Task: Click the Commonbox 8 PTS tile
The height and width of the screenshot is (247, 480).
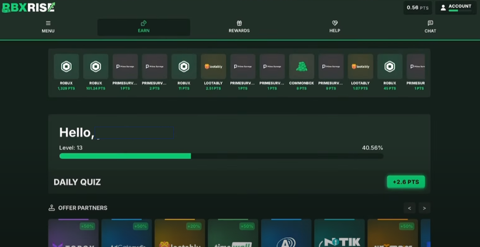Action: click(301, 67)
